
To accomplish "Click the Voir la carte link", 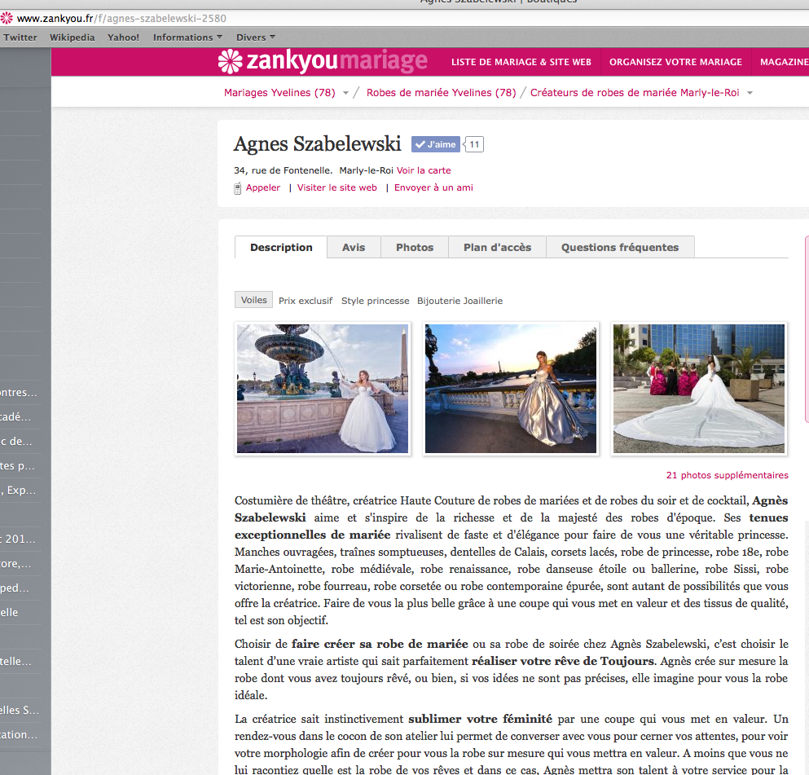I will (x=424, y=170).
